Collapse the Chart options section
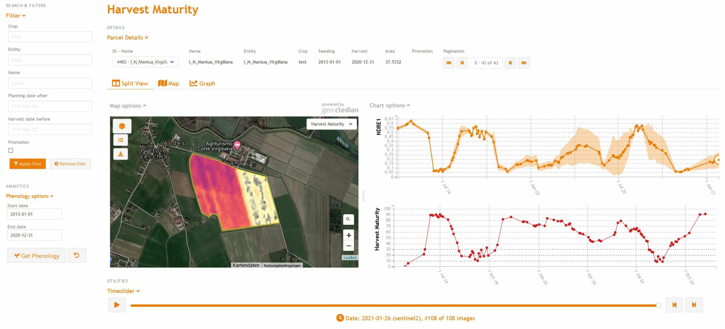This screenshot has height=329, width=725. pos(389,105)
